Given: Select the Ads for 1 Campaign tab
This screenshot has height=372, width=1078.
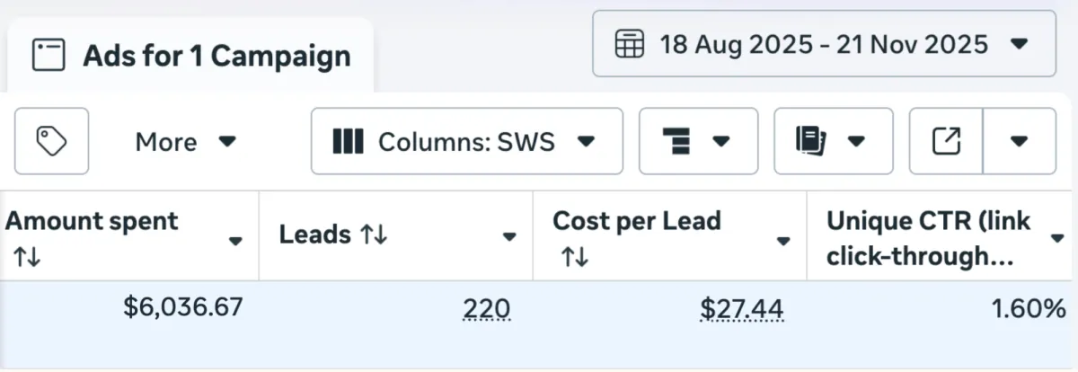Looking at the screenshot, I should pyautogui.click(x=190, y=56).
